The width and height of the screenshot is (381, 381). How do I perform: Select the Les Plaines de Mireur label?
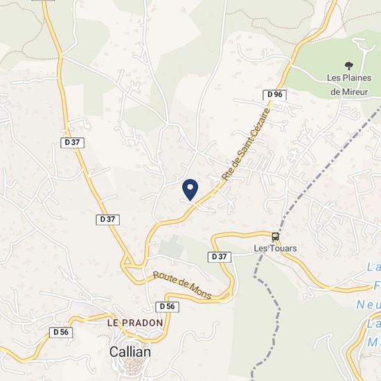click(x=349, y=85)
